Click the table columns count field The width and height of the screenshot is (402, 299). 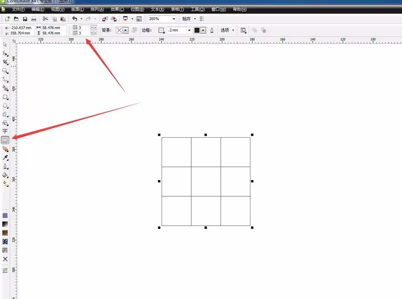[84, 33]
